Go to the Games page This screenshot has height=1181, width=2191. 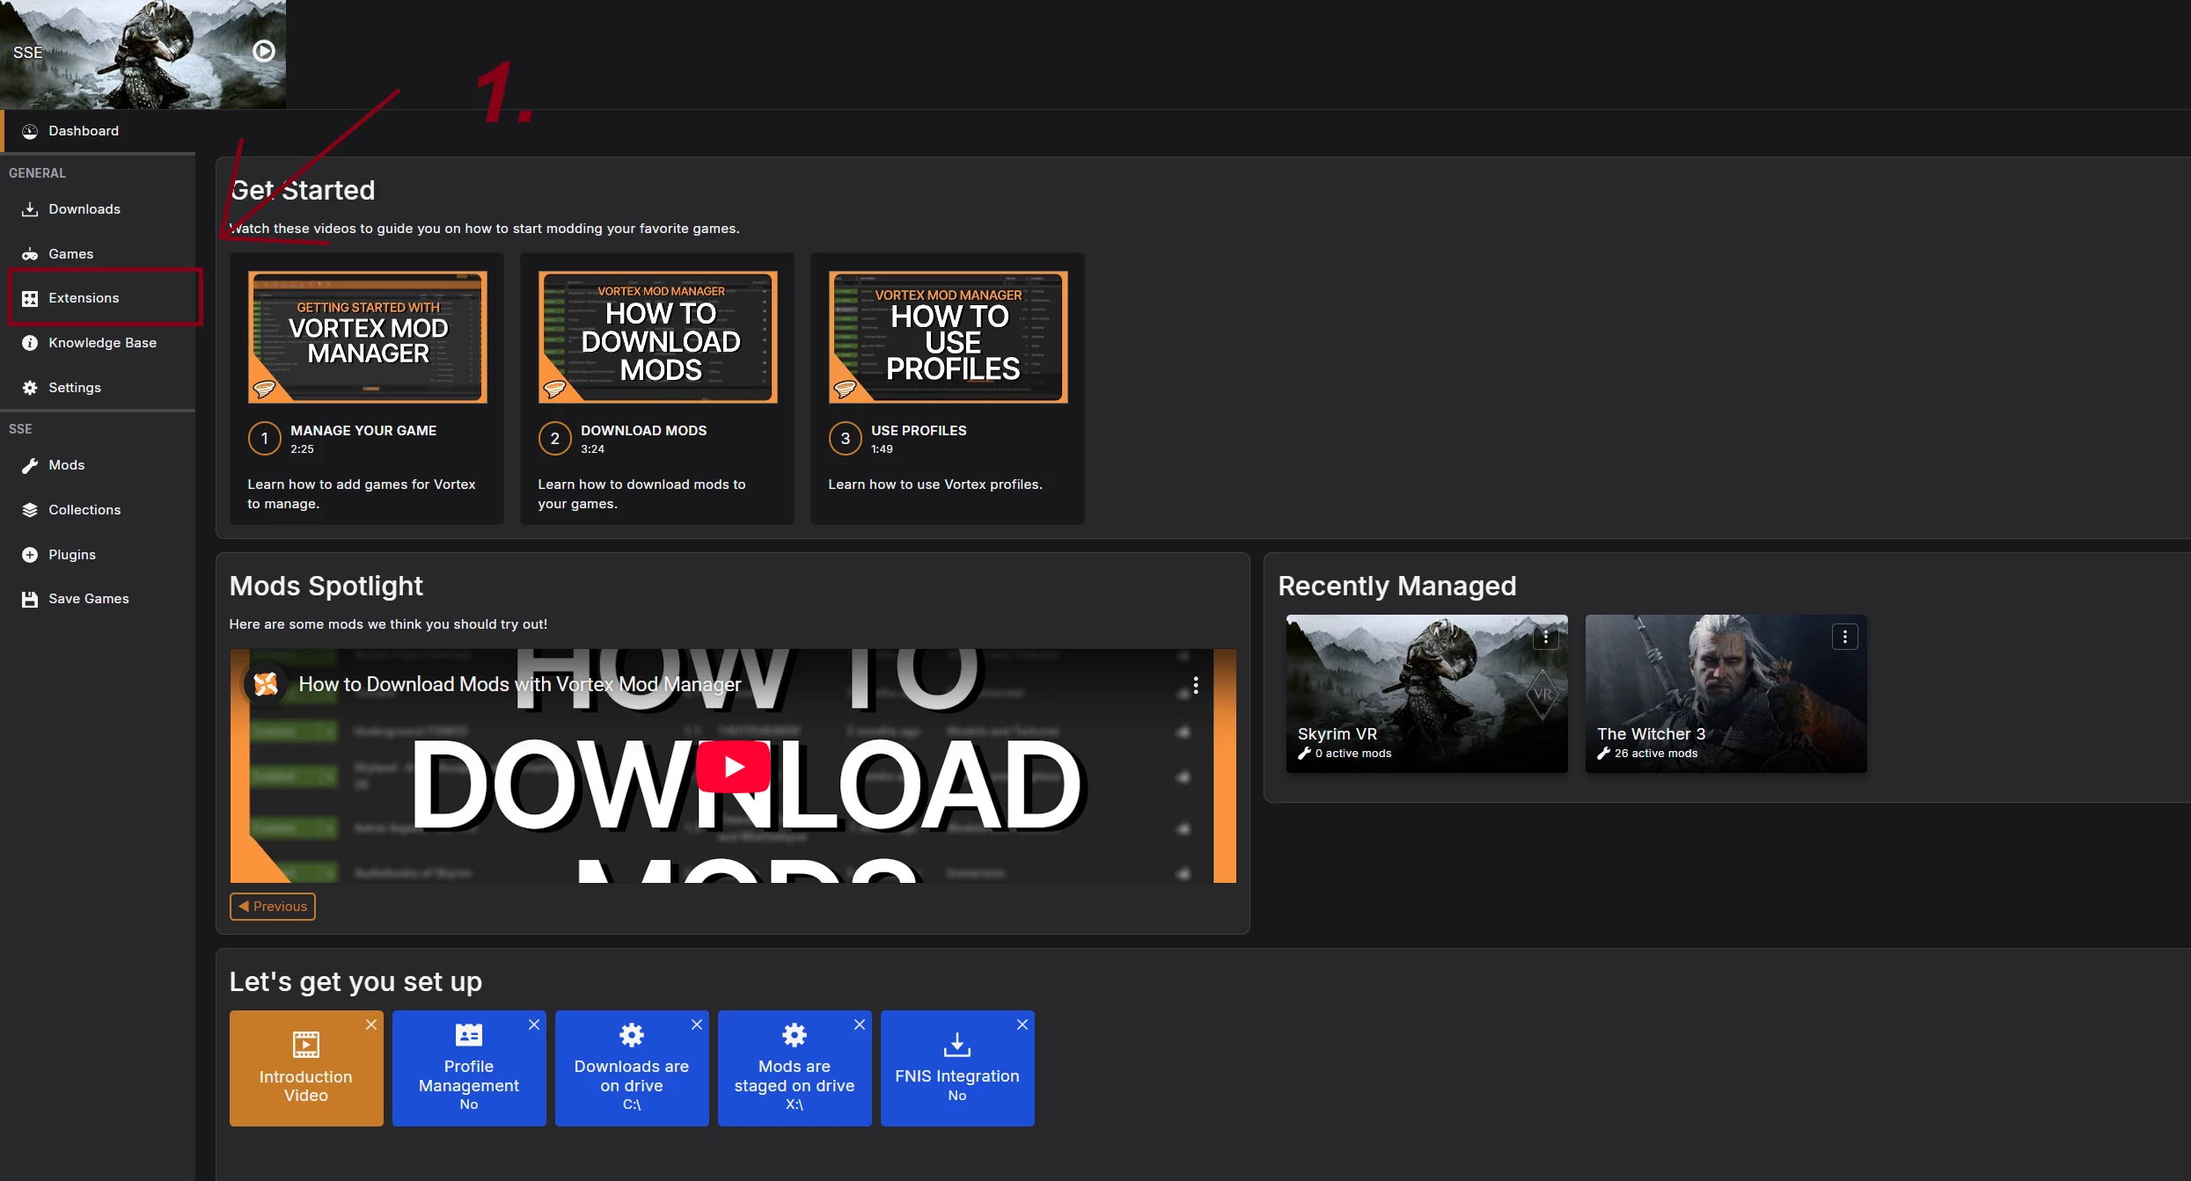click(x=98, y=254)
